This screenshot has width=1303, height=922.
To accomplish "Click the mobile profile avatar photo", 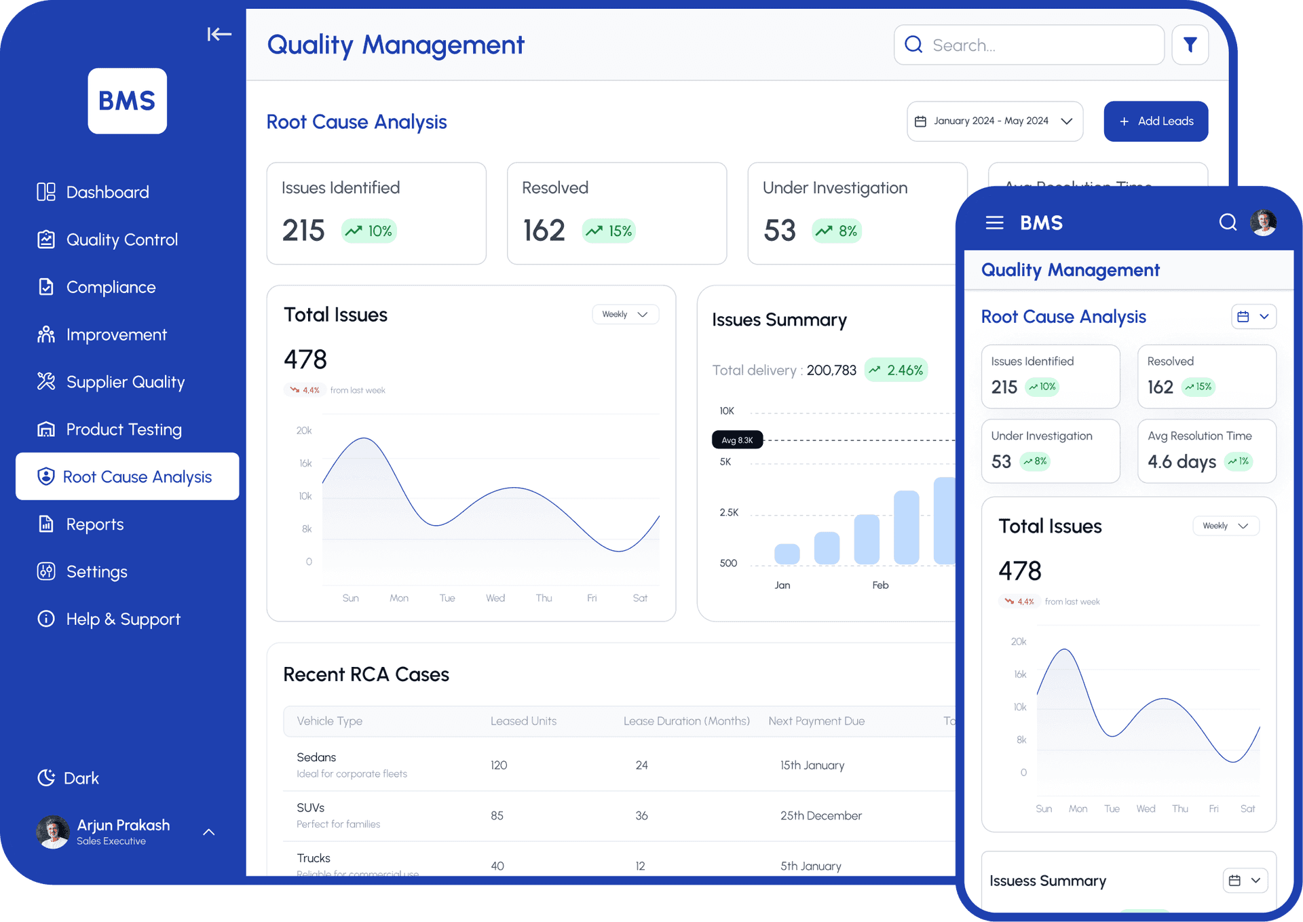I will point(1263,223).
